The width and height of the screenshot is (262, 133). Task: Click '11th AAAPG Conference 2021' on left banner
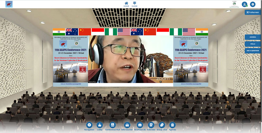[x=70, y=50]
